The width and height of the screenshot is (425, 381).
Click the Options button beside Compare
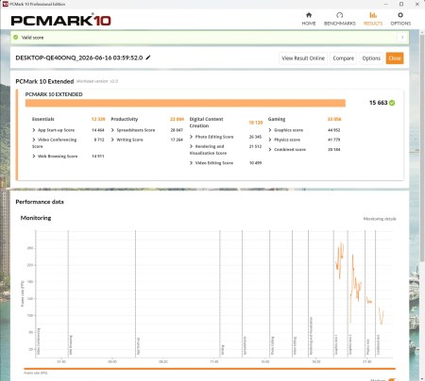[x=371, y=58]
